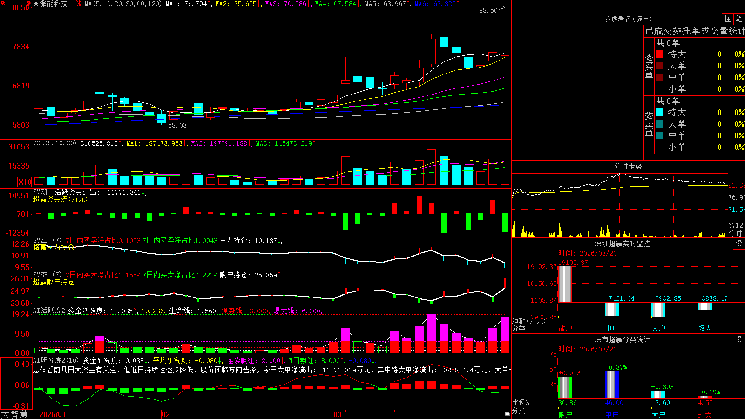Switch Dragon-Tiger panel to 笔 view
This screenshot has width=745, height=419.
coord(739,19)
